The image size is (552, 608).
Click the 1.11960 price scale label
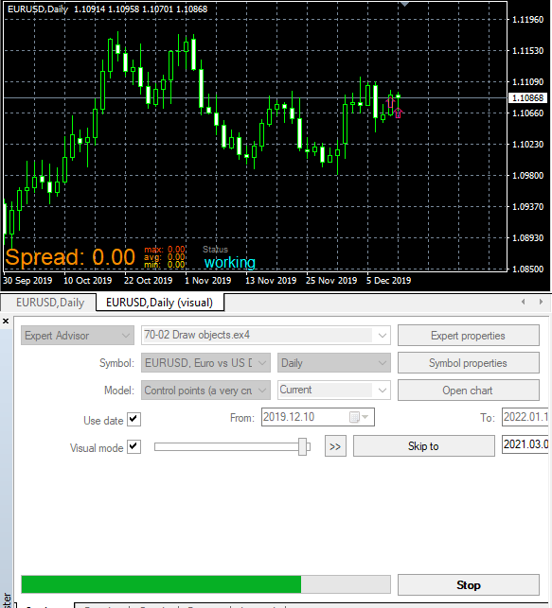coord(528,20)
